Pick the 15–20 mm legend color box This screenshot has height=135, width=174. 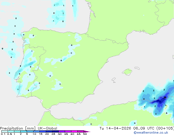click(43, 131)
